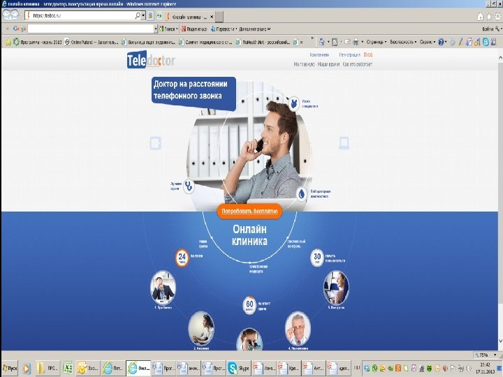
Task: Click the elderly doctor with glasses thumbnail
Action: coord(298,329)
